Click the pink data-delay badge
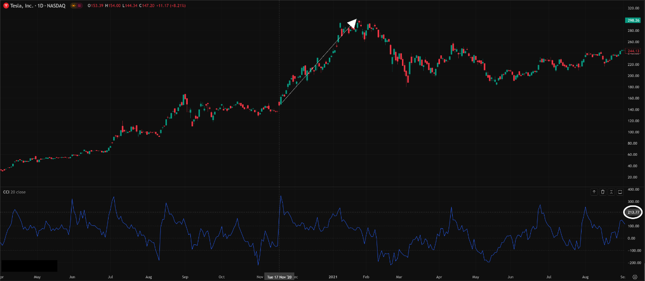This screenshot has height=281, width=645. [x=80, y=5]
